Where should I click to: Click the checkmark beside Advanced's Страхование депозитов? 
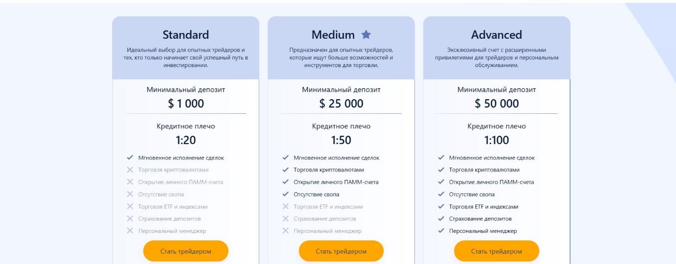click(441, 219)
